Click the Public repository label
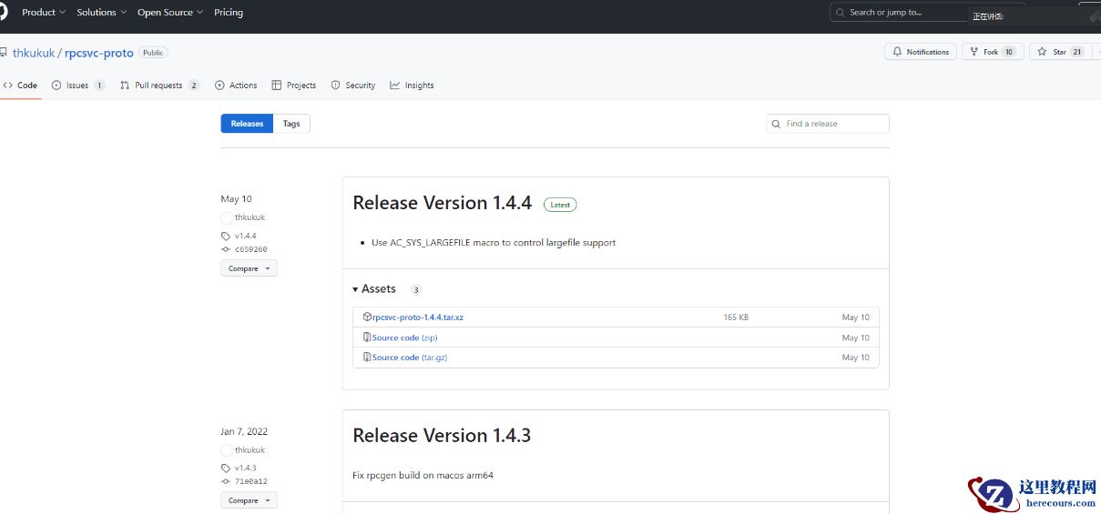 (153, 53)
